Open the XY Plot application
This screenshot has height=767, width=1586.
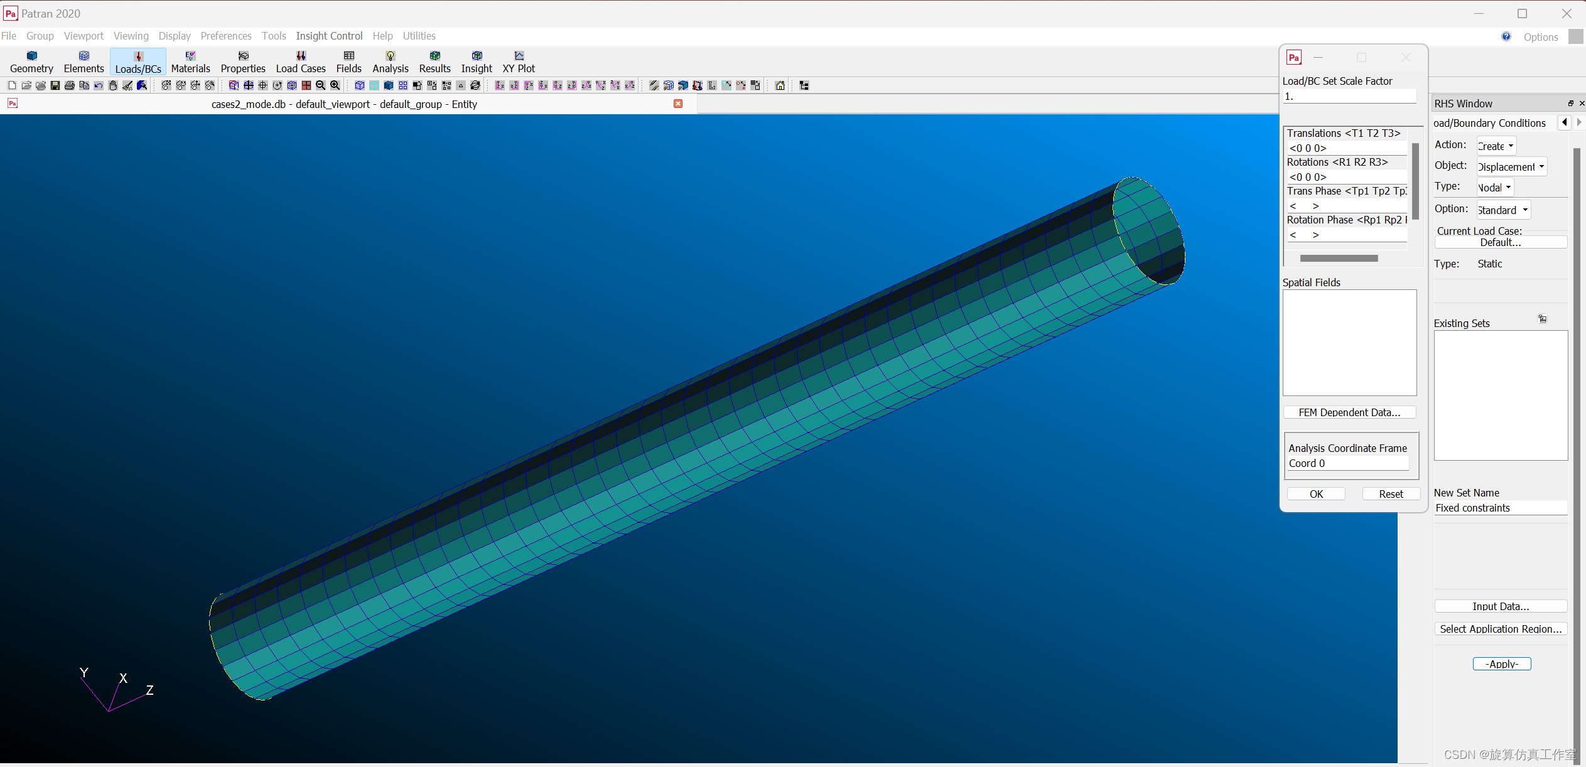point(519,62)
